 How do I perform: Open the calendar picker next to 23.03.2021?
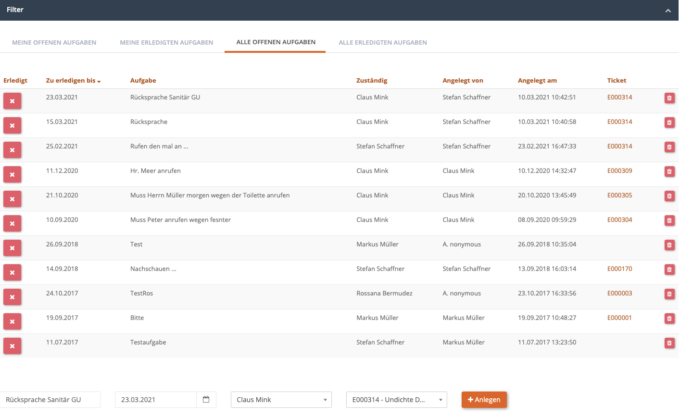206,400
